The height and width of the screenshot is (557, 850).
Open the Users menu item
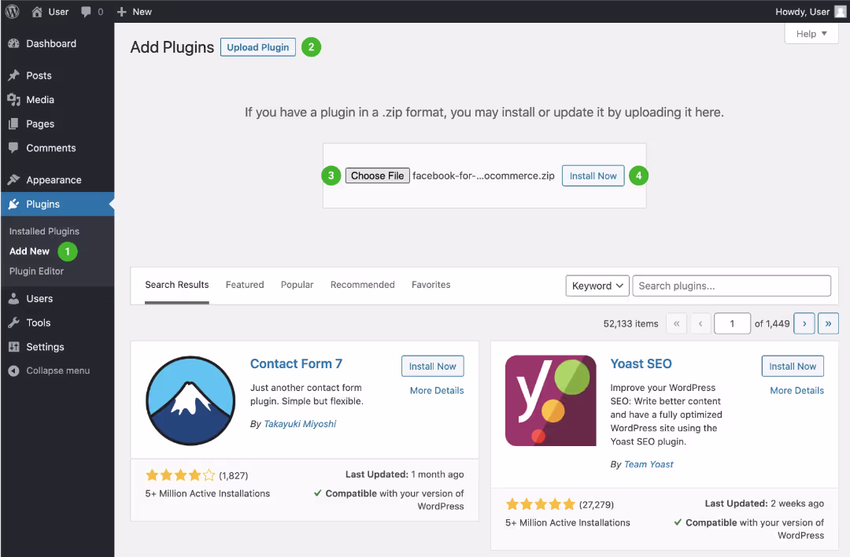[57, 298]
